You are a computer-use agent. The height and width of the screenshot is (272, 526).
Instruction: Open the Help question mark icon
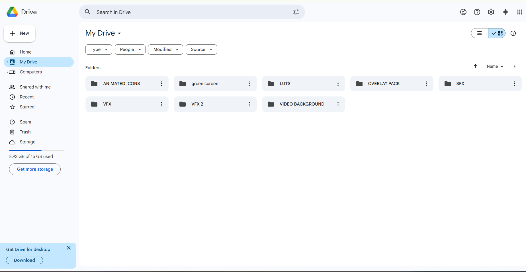coord(477,12)
